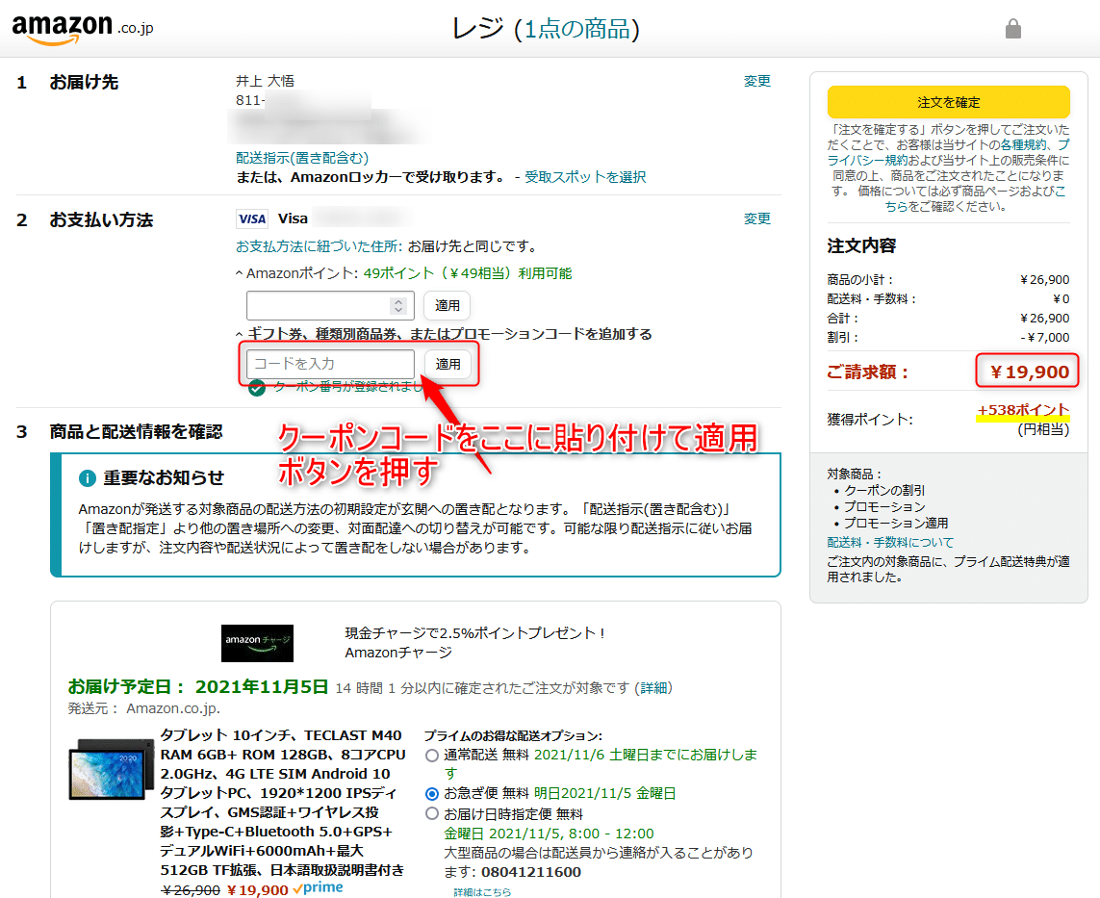
Task: Click the 注文内容 heading
Action: coord(861,246)
